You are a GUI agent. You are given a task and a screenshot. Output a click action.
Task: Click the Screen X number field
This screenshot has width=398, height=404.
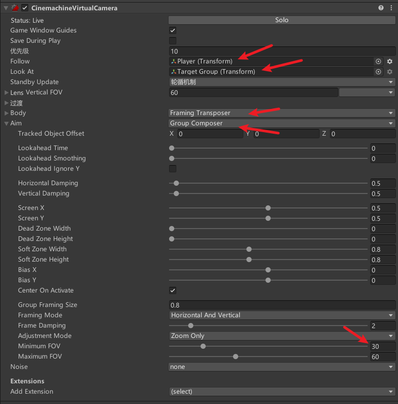(383, 208)
